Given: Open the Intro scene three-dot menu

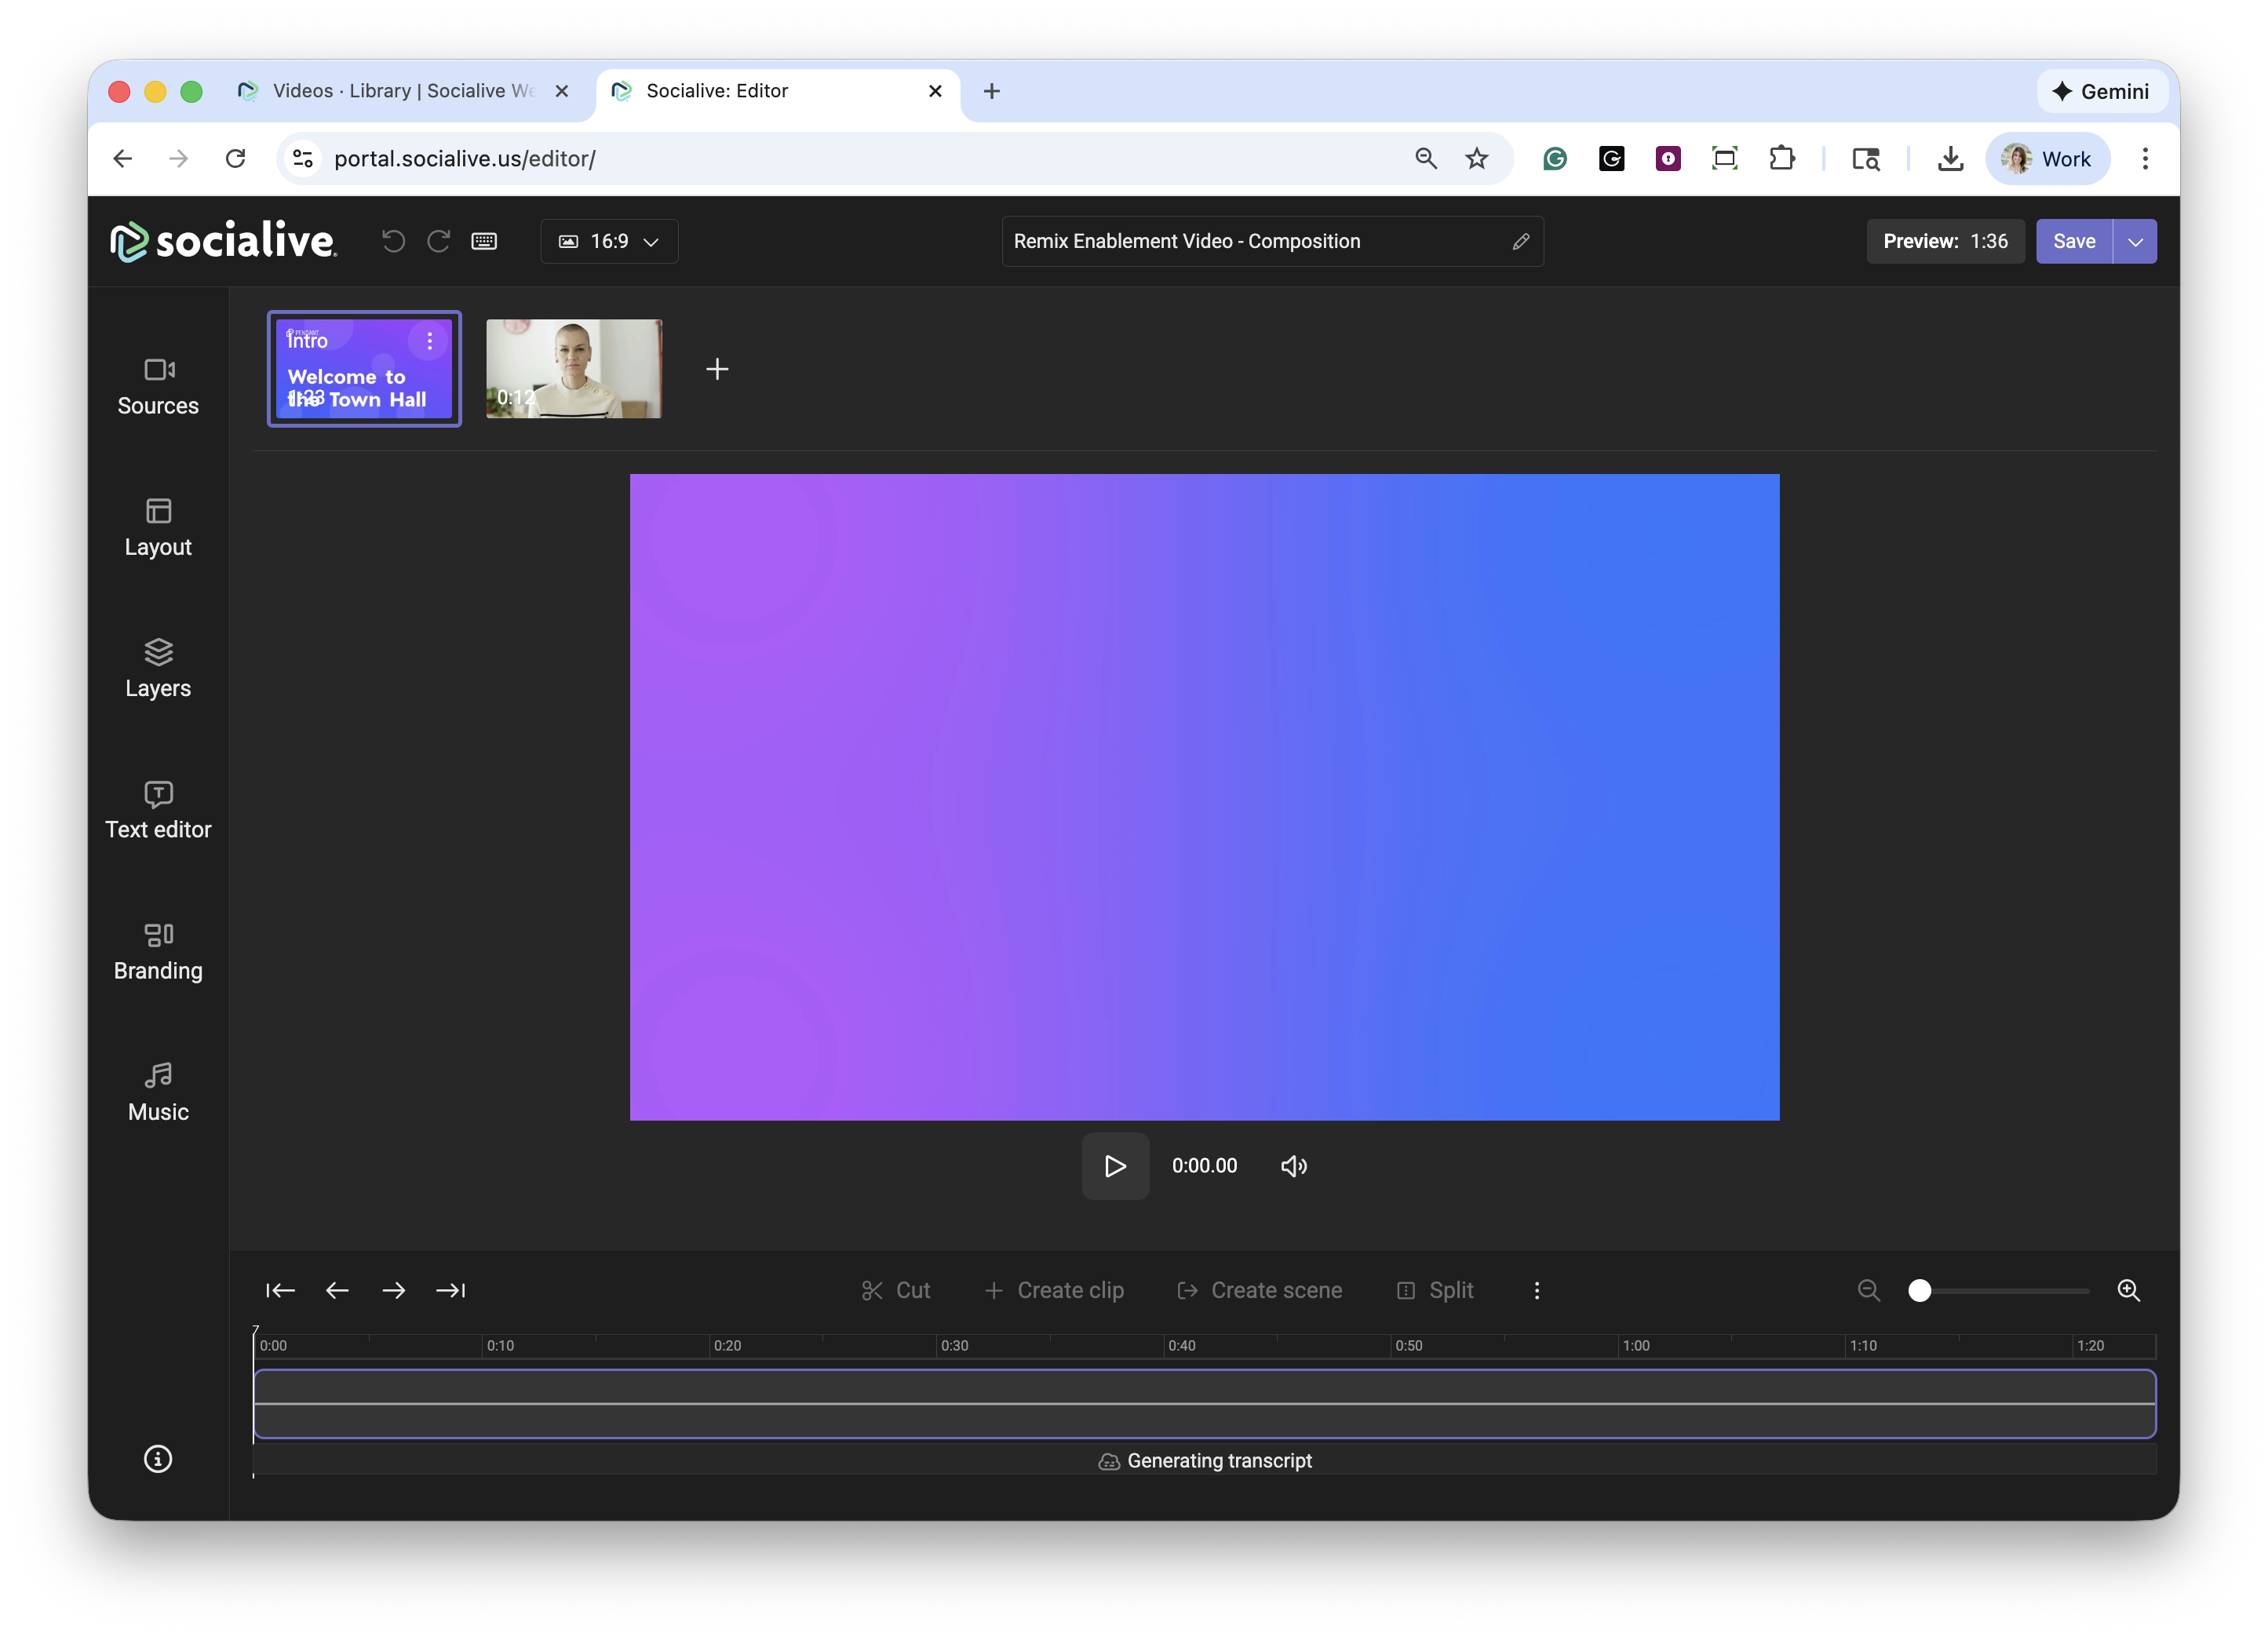Looking at the screenshot, I should (x=429, y=341).
